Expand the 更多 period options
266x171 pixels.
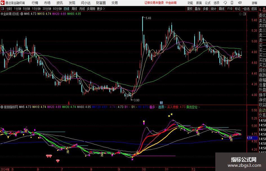[101, 9]
